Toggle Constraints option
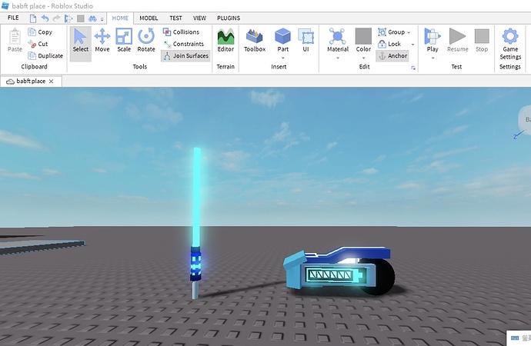The width and height of the screenshot is (531, 346). click(184, 44)
